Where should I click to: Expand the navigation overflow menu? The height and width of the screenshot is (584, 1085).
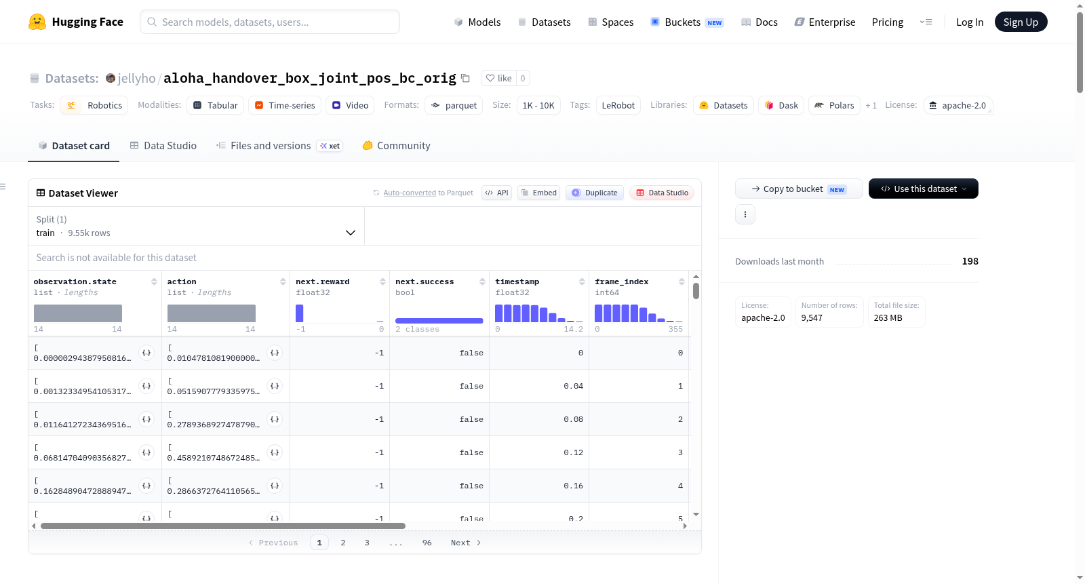pos(926,22)
